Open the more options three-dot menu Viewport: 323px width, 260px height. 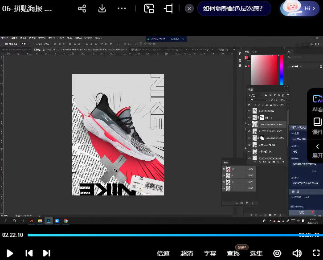(122, 8)
